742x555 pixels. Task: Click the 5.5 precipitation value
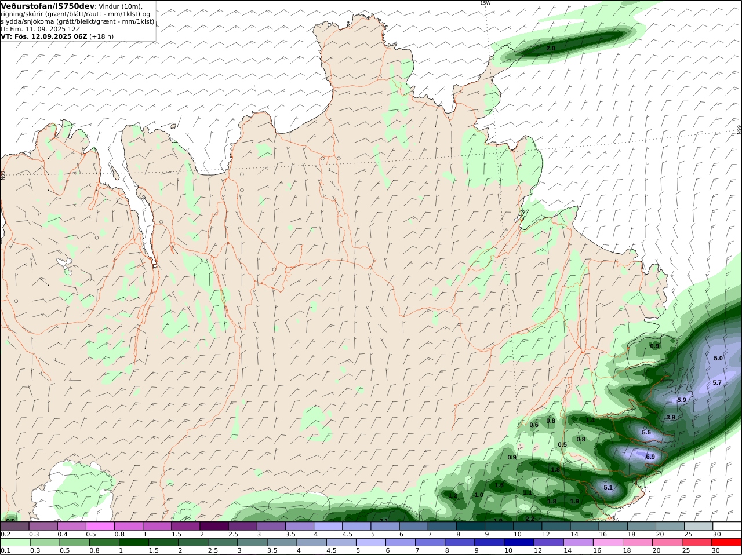click(x=646, y=432)
